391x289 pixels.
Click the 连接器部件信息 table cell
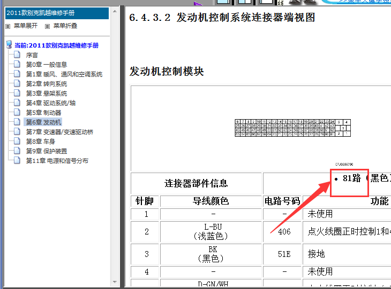point(196,184)
